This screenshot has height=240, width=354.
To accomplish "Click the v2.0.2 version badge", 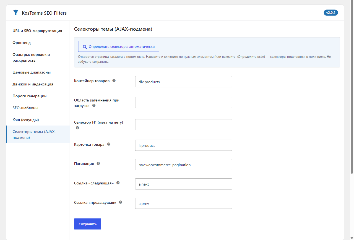I will tap(331, 13).
